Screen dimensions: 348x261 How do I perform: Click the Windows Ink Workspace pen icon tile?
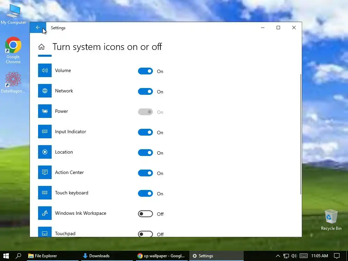(x=45, y=213)
